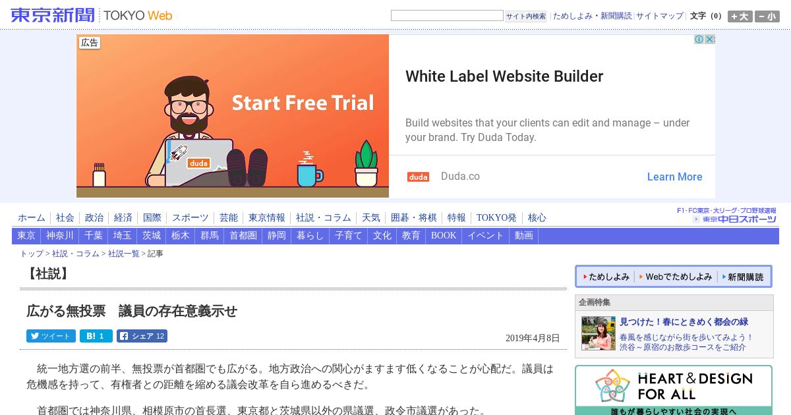Click the Tokyo Chunichi Sports logo banner
Screen dimensions: 791x415
(x=726, y=215)
